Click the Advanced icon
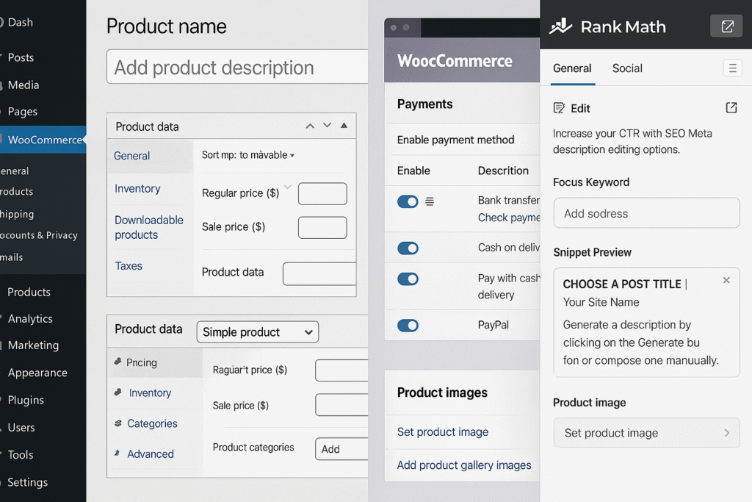The width and height of the screenshot is (752, 502). pyautogui.click(x=117, y=453)
